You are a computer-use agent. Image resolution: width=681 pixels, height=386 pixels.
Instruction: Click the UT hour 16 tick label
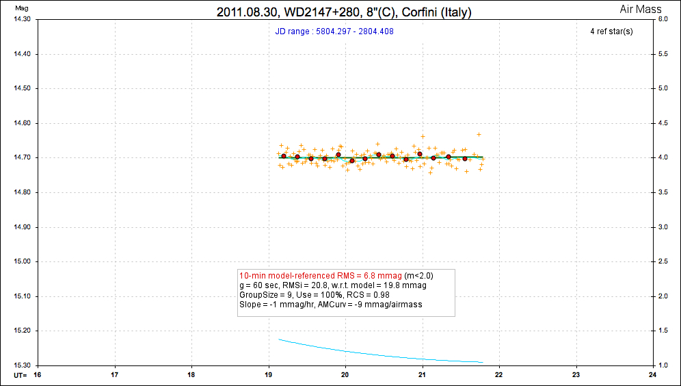pos(38,374)
